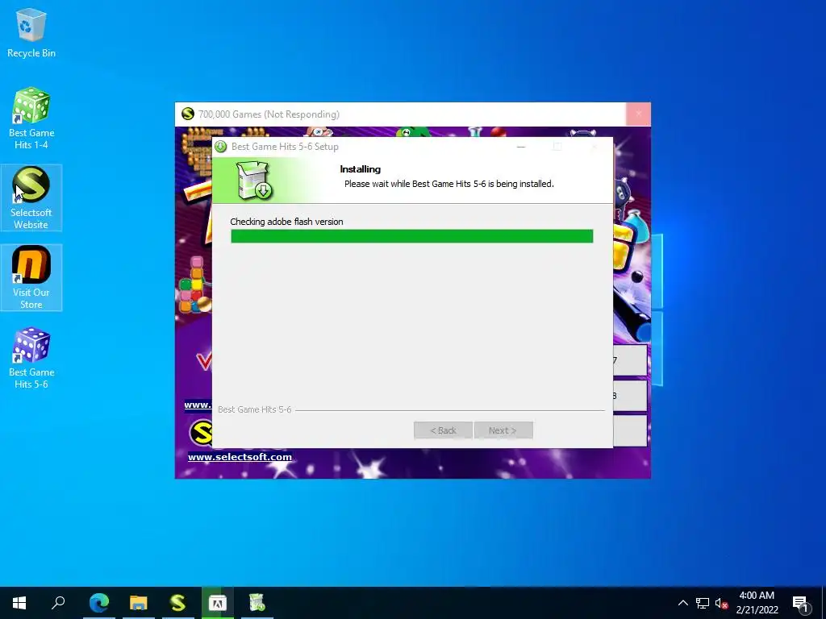The height and width of the screenshot is (619, 826).
Task: Click the Checking adobe flash version status text
Action: [286, 222]
